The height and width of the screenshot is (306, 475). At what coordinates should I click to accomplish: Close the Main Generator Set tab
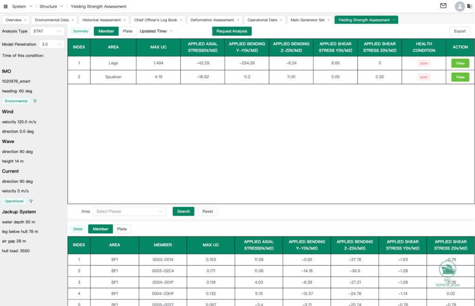[328, 20]
